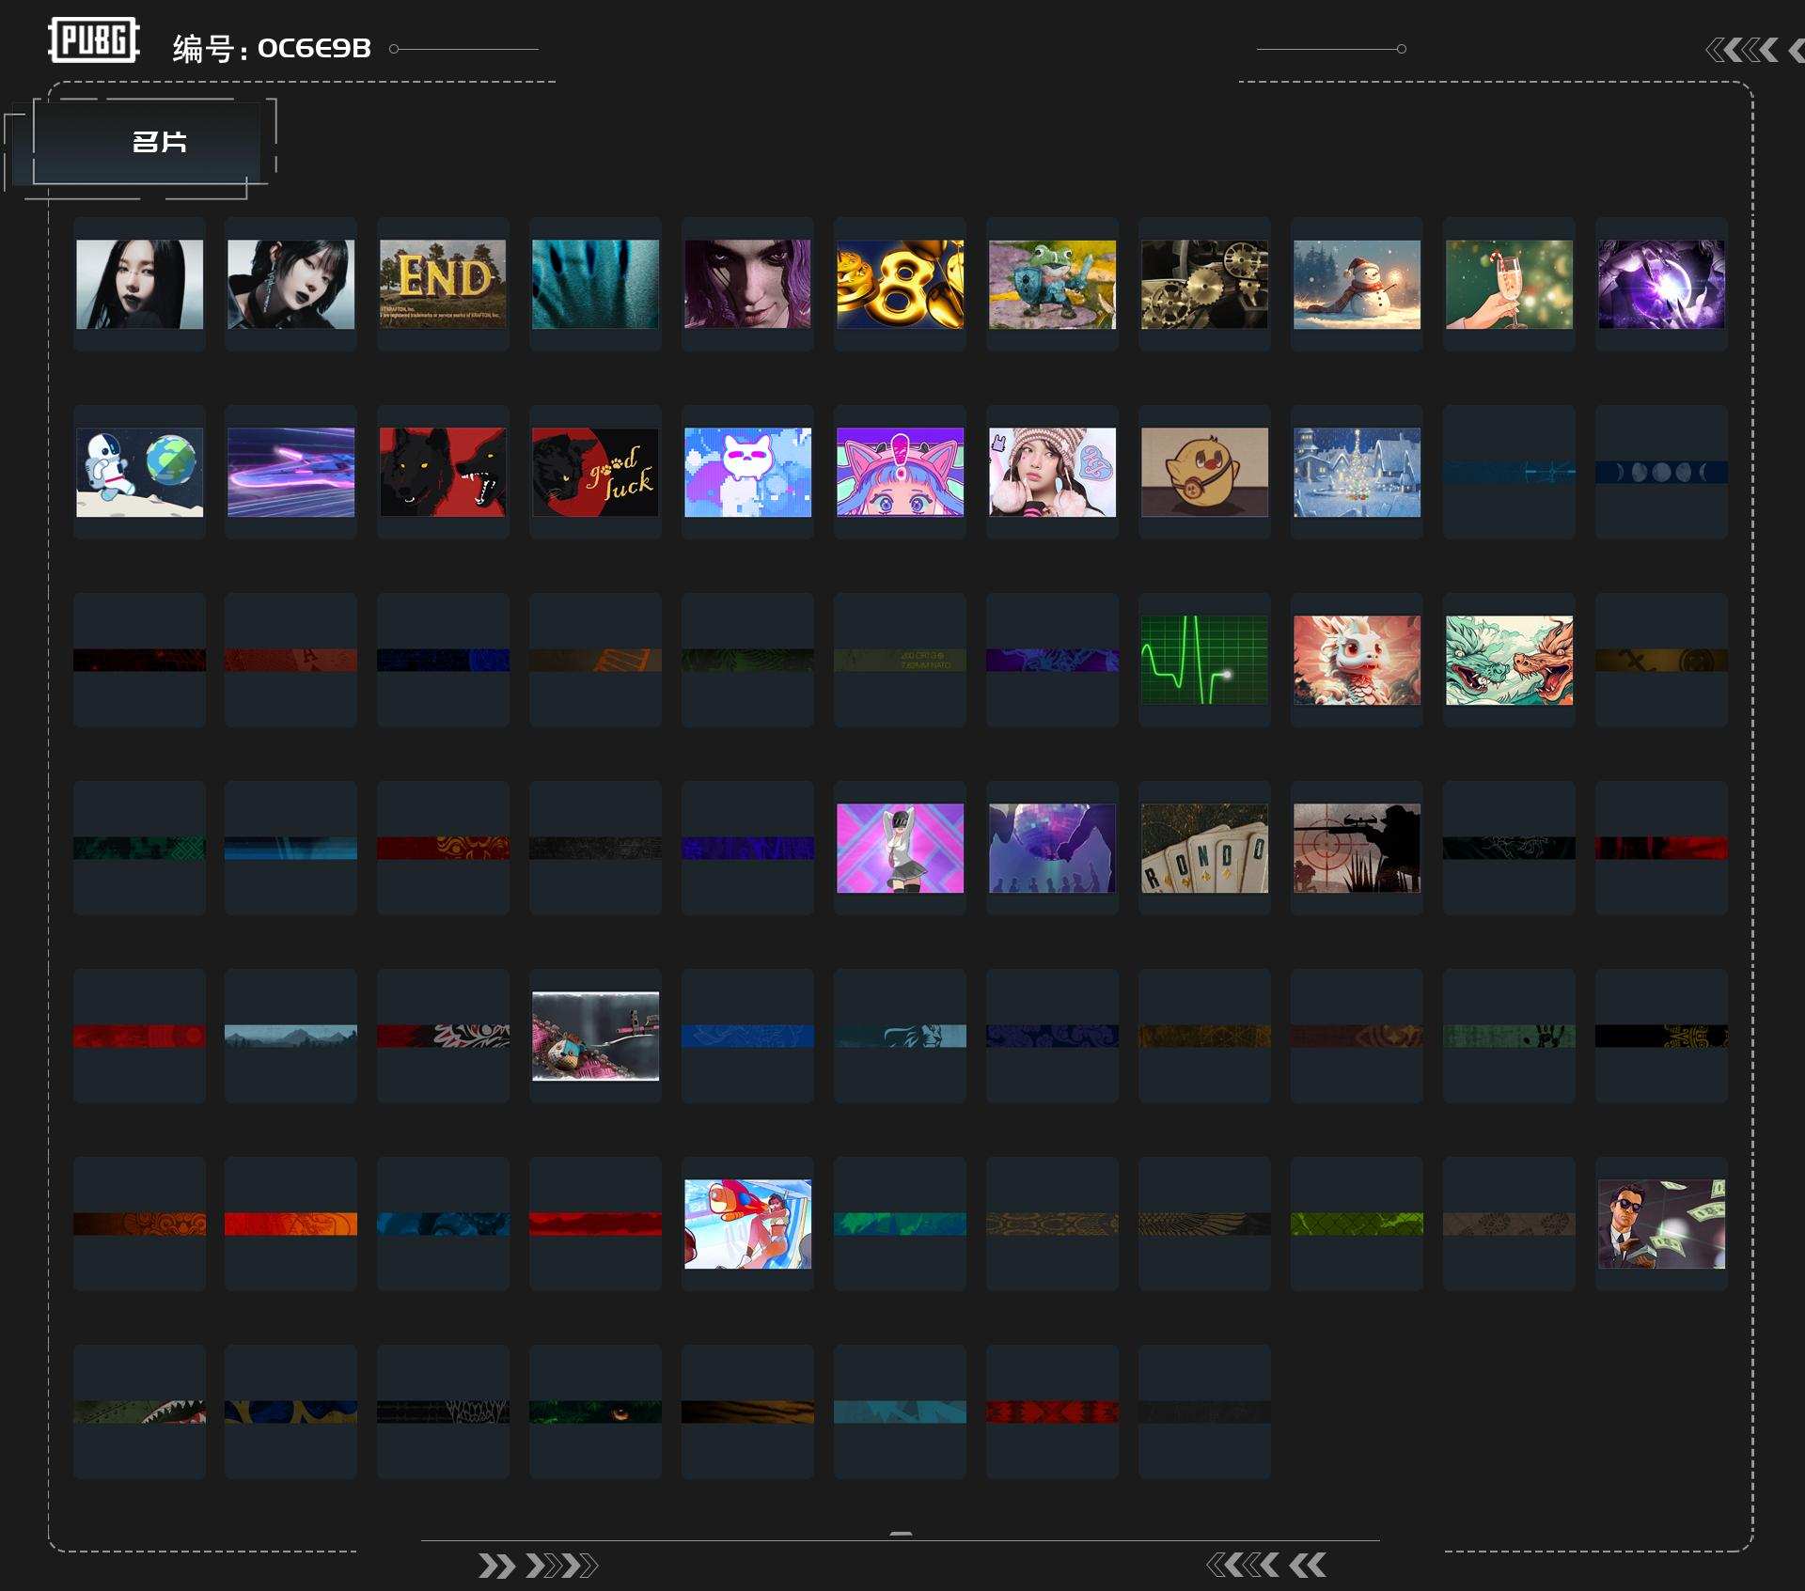Select the black panther good luck nameplate
Image resolution: width=1805 pixels, height=1591 pixels.
coord(595,472)
